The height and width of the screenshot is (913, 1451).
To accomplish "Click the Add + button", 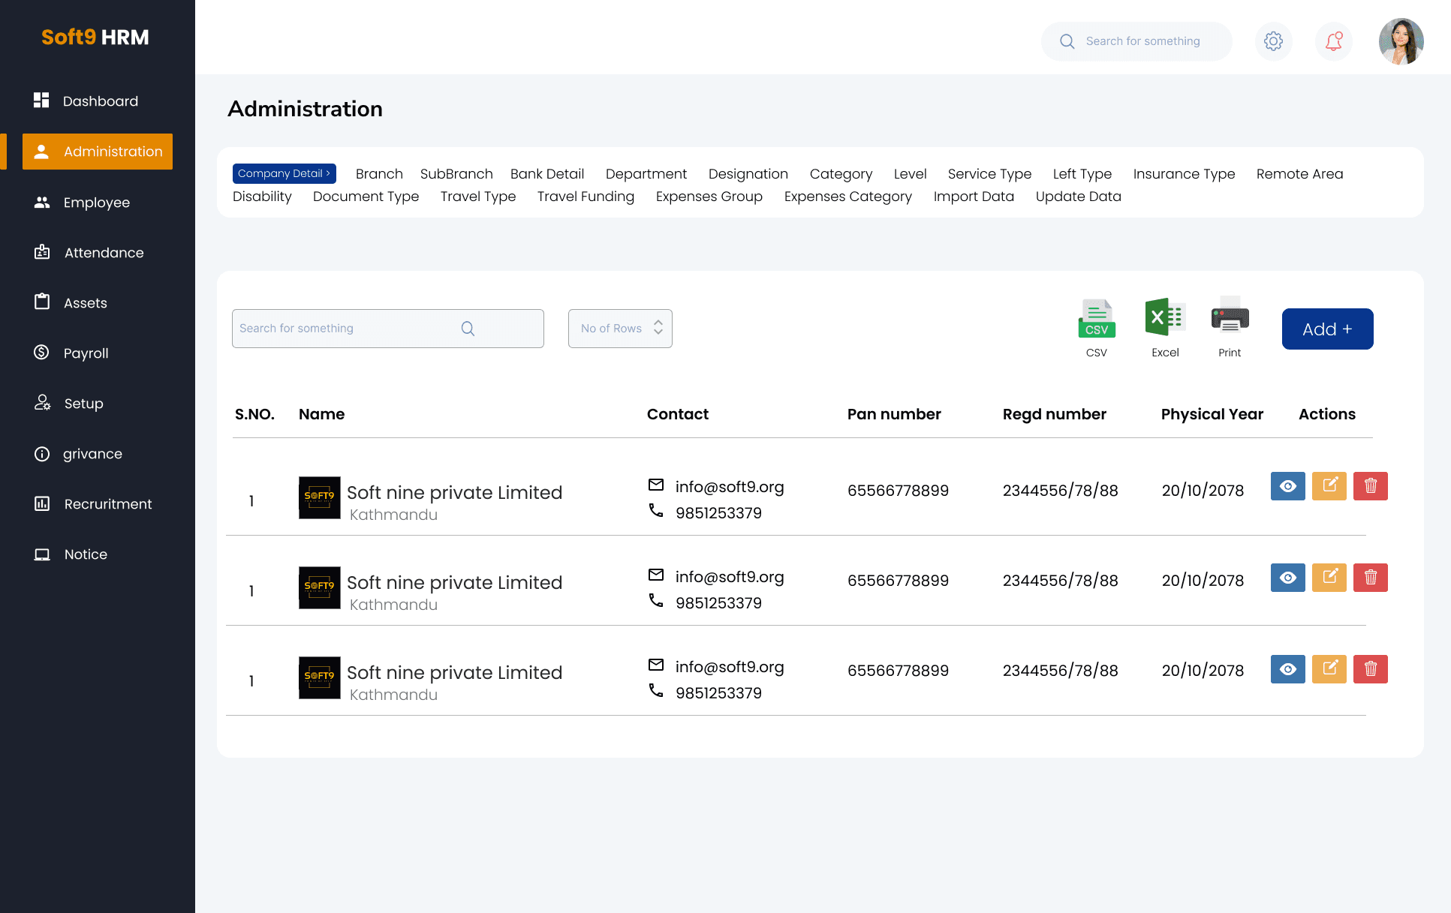I will pos(1327,329).
